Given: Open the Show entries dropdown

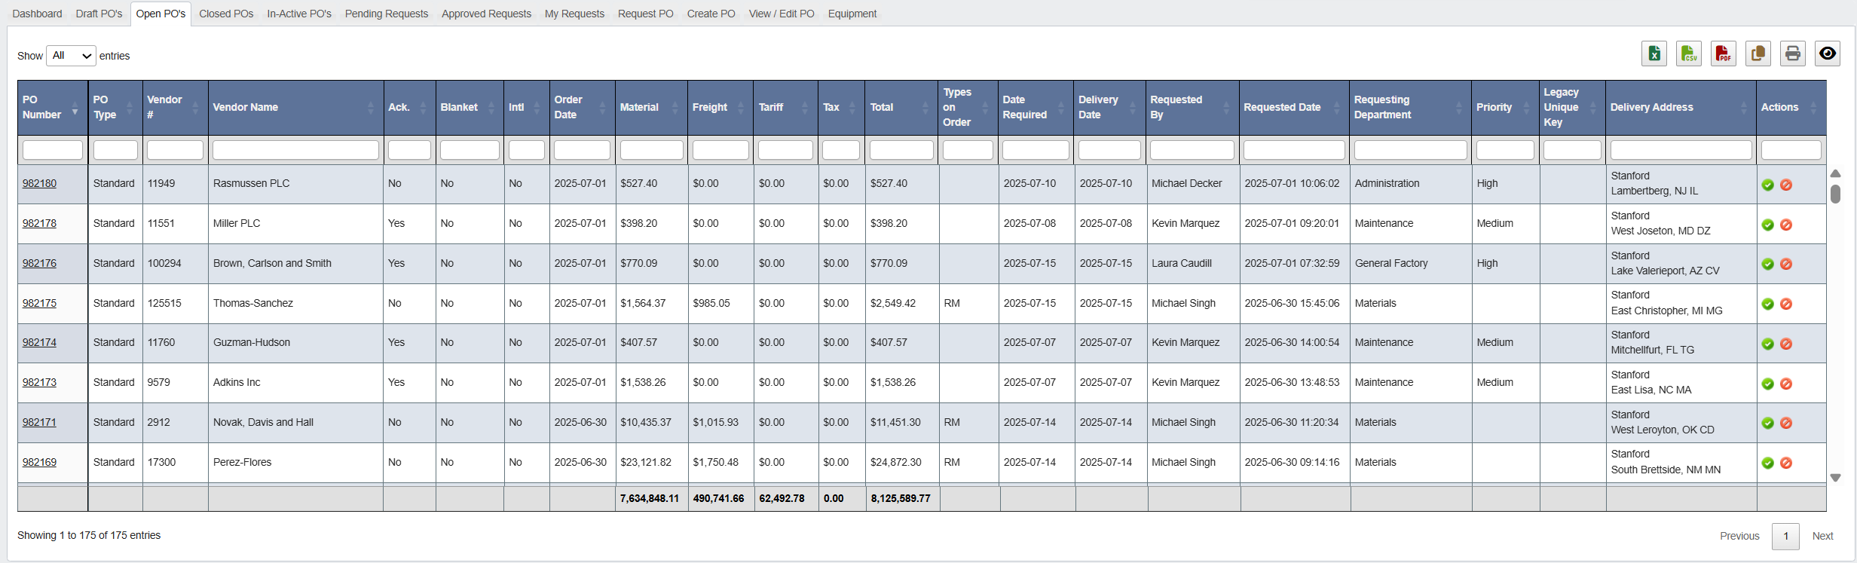Looking at the screenshot, I should [71, 56].
